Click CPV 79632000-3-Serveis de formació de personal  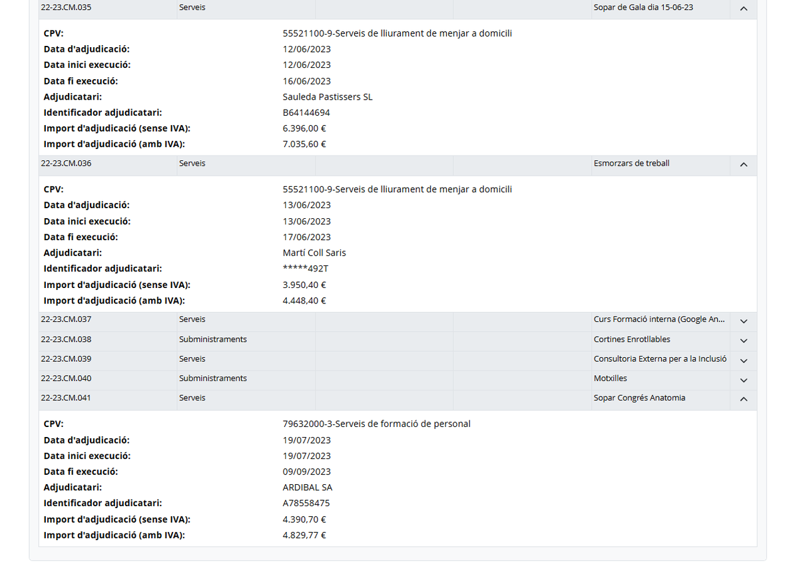(x=377, y=424)
